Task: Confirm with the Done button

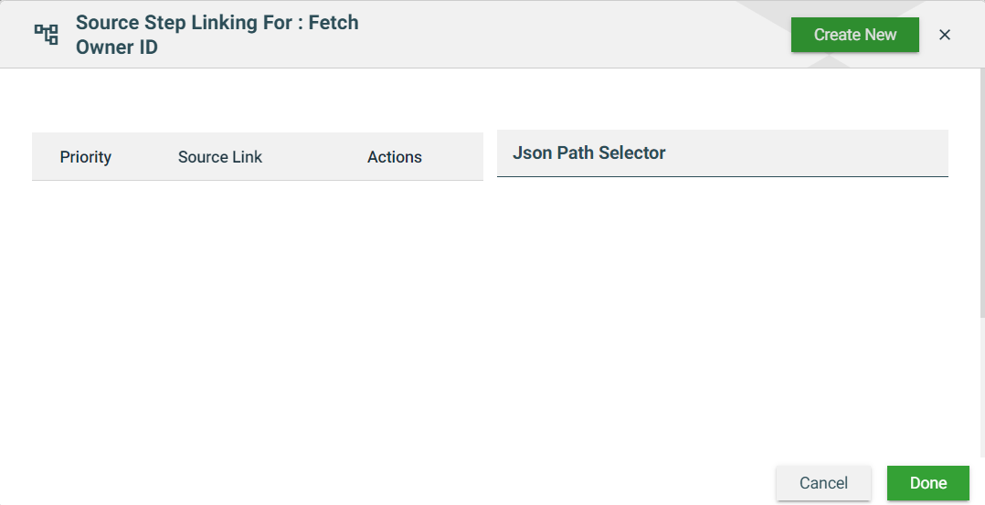Action: pos(927,483)
